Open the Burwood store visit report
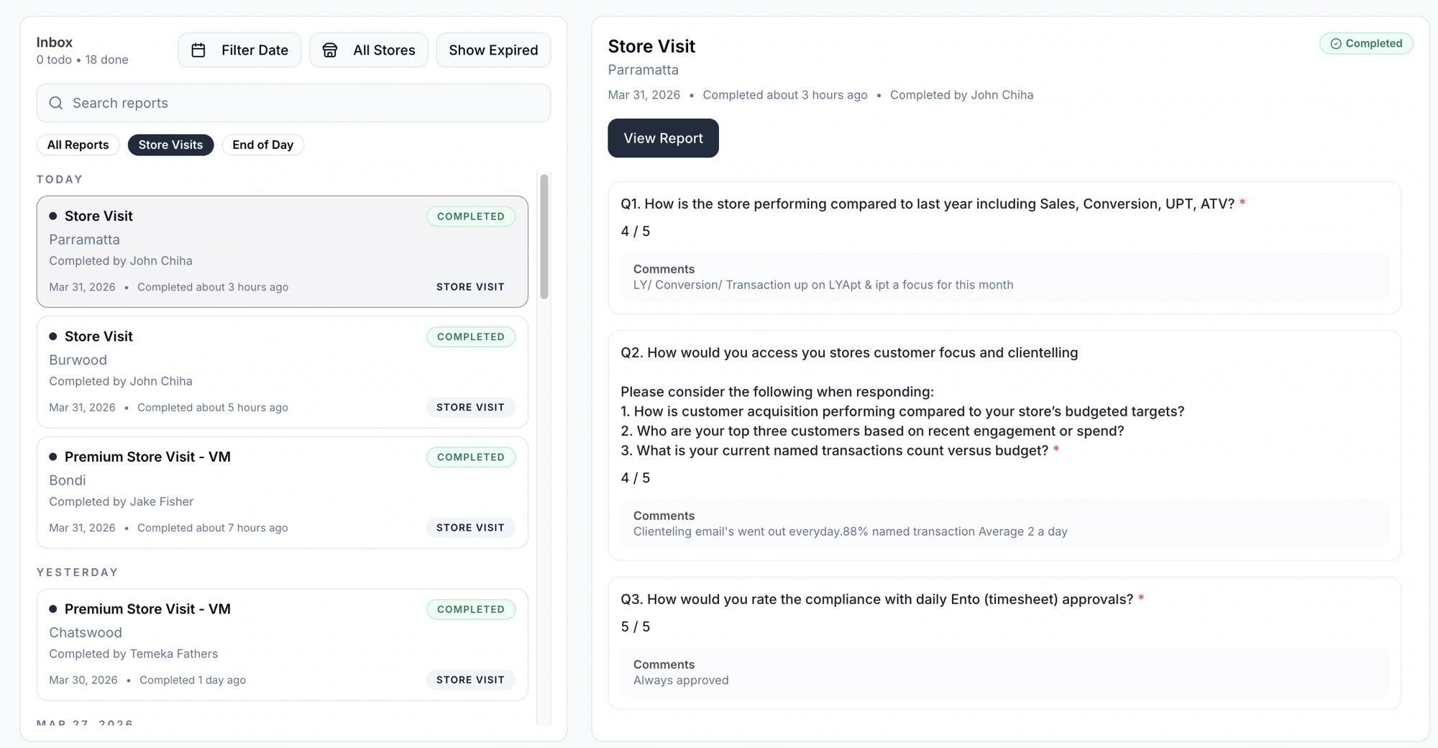This screenshot has width=1438, height=748. (x=282, y=372)
